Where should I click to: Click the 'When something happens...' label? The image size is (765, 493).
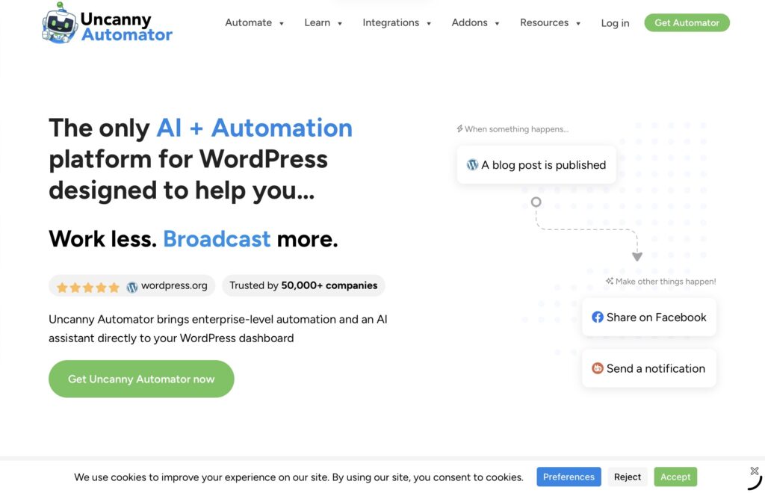(516, 128)
